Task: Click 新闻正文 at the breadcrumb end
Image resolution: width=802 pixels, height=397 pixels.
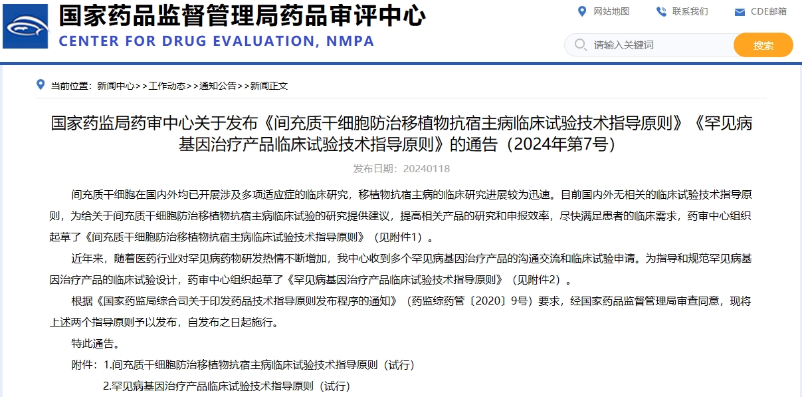Action: coord(269,86)
